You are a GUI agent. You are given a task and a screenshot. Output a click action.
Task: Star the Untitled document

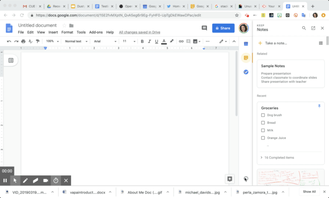pos(64,26)
